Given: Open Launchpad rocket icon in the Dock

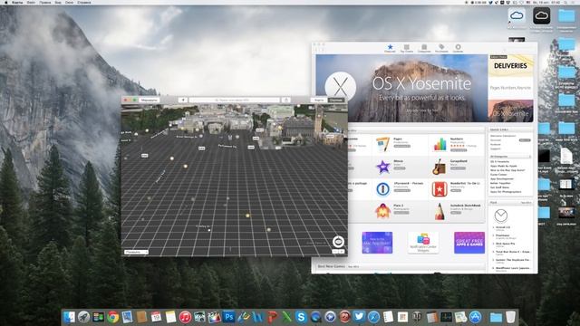Looking at the screenshot, I should [x=83, y=317].
